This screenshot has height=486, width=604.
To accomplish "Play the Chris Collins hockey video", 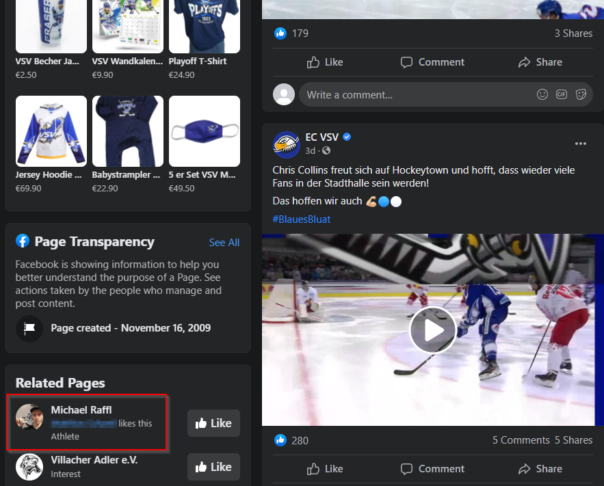I will (x=432, y=330).
